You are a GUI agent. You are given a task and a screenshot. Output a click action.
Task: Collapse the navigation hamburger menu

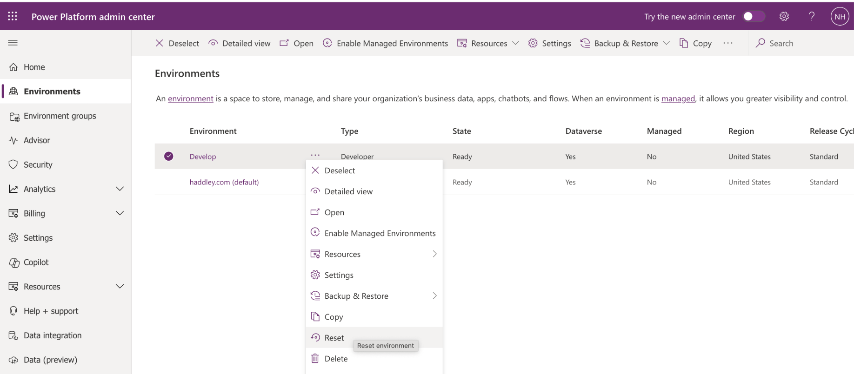(x=13, y=43)
